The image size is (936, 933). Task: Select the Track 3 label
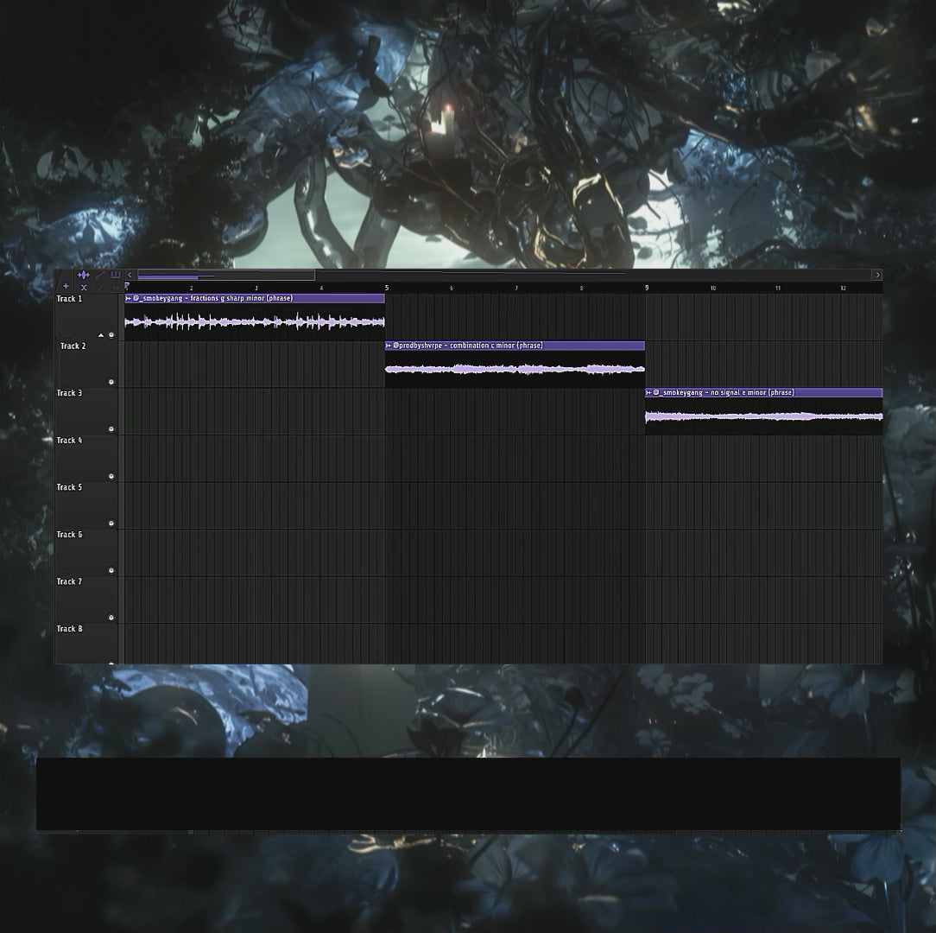[69, 393]
